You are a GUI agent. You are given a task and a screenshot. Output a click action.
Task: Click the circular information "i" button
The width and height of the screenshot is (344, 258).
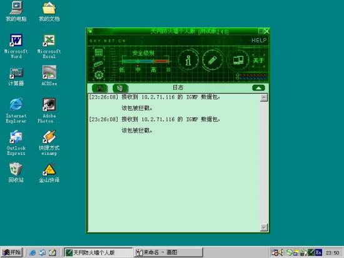[188, 60]
